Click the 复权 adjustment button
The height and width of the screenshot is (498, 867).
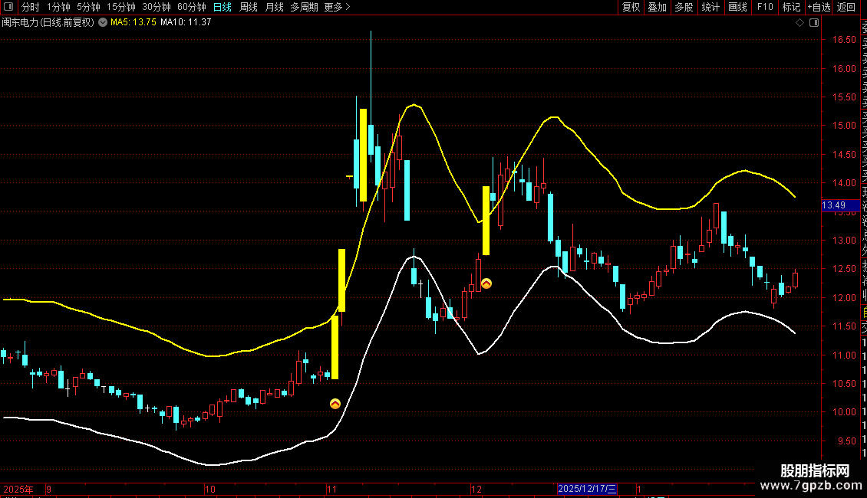(x=631, y=7)
